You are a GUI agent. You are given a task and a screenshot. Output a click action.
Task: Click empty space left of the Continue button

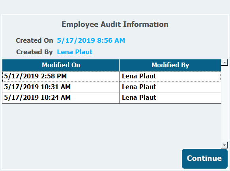[92, 159]
